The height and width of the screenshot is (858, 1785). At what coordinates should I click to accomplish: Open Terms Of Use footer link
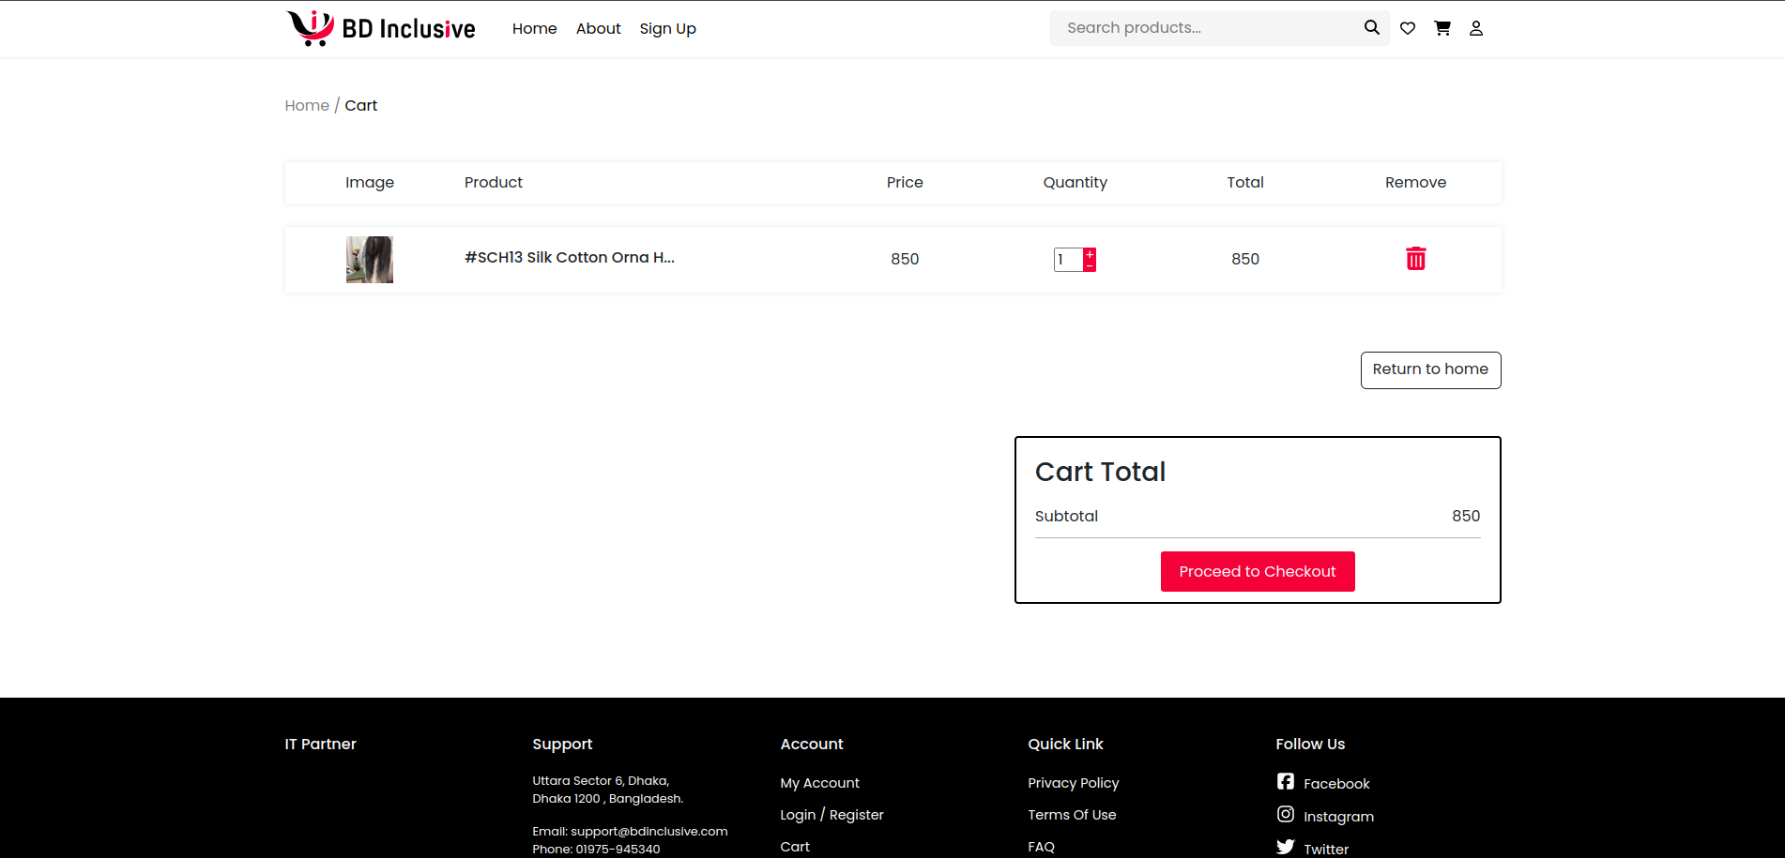[1073, 815]
